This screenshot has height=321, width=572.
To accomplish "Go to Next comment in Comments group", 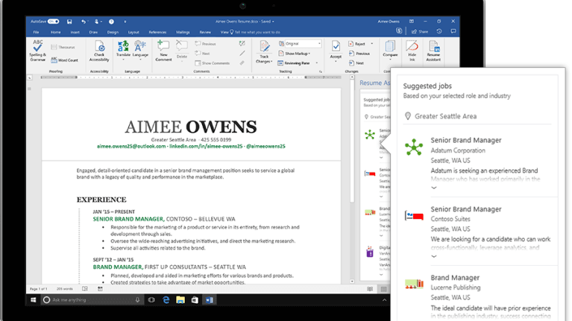I will [202, 53].
